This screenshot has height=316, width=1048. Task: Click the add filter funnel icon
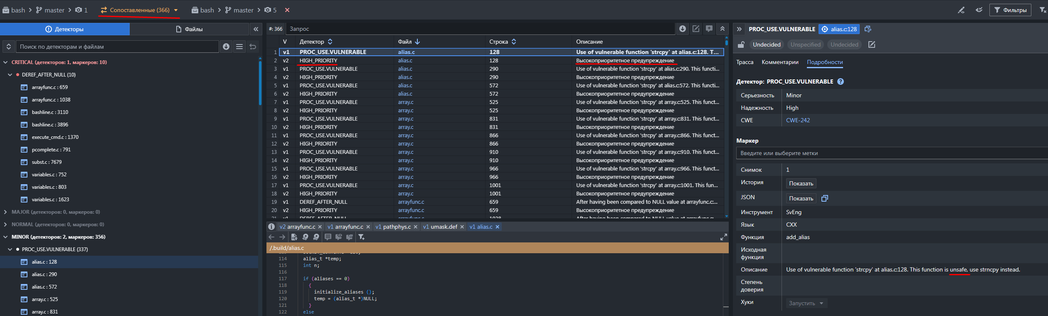pyautogui.click(x=361, y=237)
